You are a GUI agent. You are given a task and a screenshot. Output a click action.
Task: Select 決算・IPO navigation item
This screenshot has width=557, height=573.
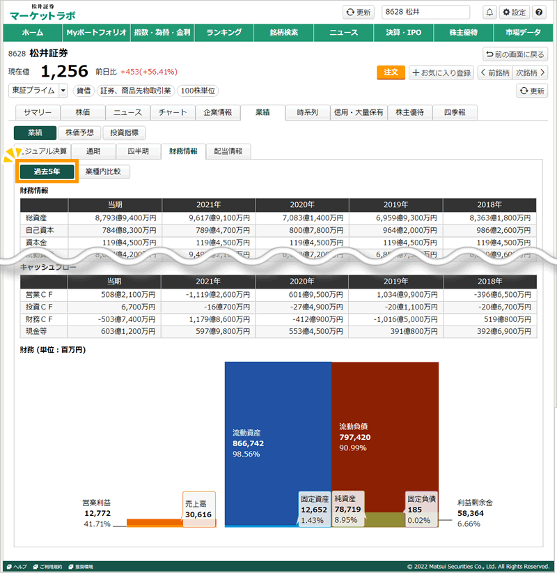[x=404, y=33]
